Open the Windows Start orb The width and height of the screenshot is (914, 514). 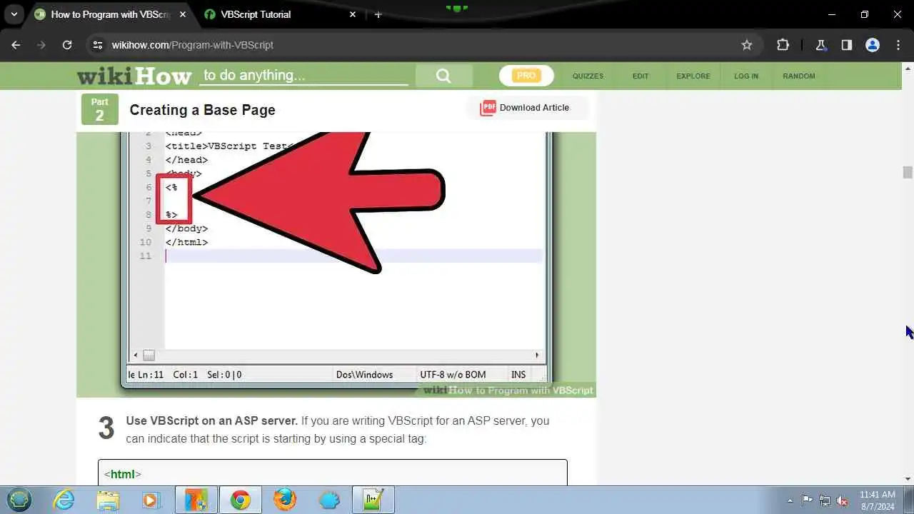click(19, 500)
